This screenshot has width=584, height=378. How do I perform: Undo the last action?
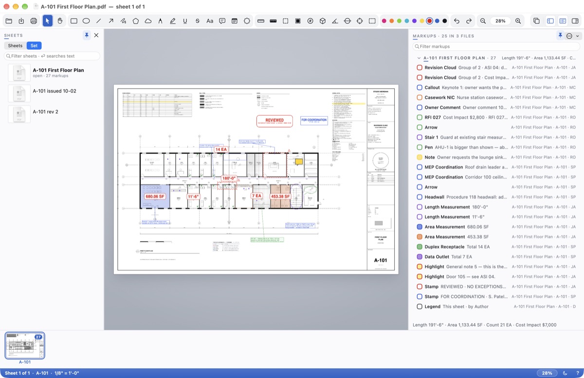(x=456, y=21)
